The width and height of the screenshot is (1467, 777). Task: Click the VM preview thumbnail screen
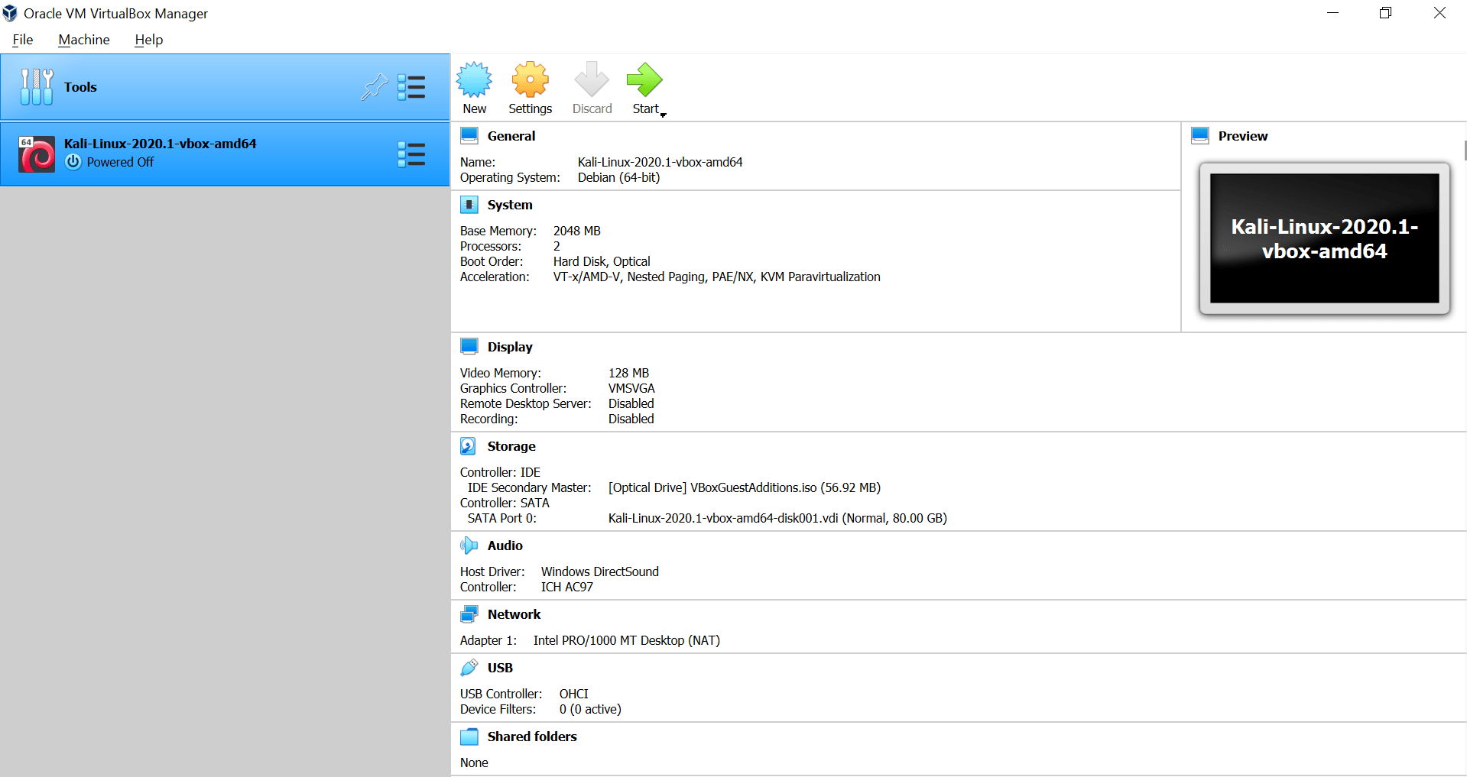(x=1325, y=238)
